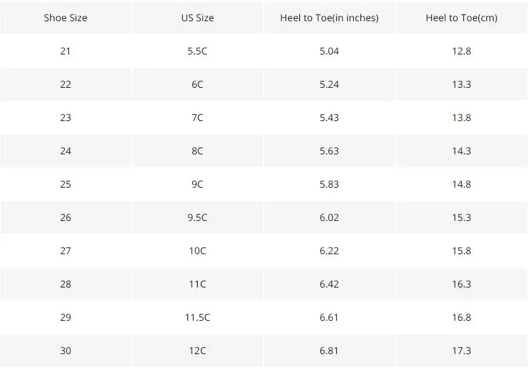Viewport: 528px width, 368px height.
Task: Click the US Size column header
Action: [197, 18]
